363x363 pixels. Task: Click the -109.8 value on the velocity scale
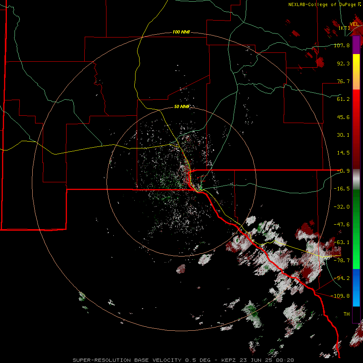pos(340,296)
